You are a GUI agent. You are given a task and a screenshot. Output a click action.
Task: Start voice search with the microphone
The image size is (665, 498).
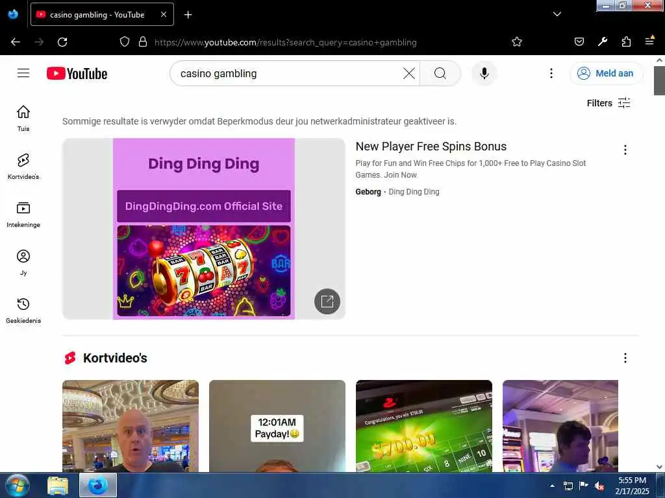coord(484,73)
